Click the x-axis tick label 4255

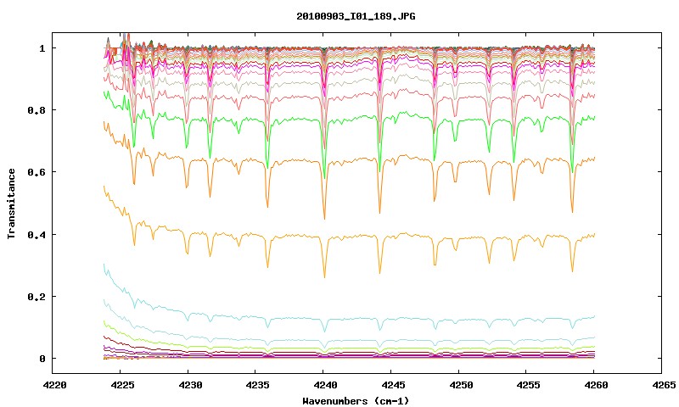click(x=528, y=385)
